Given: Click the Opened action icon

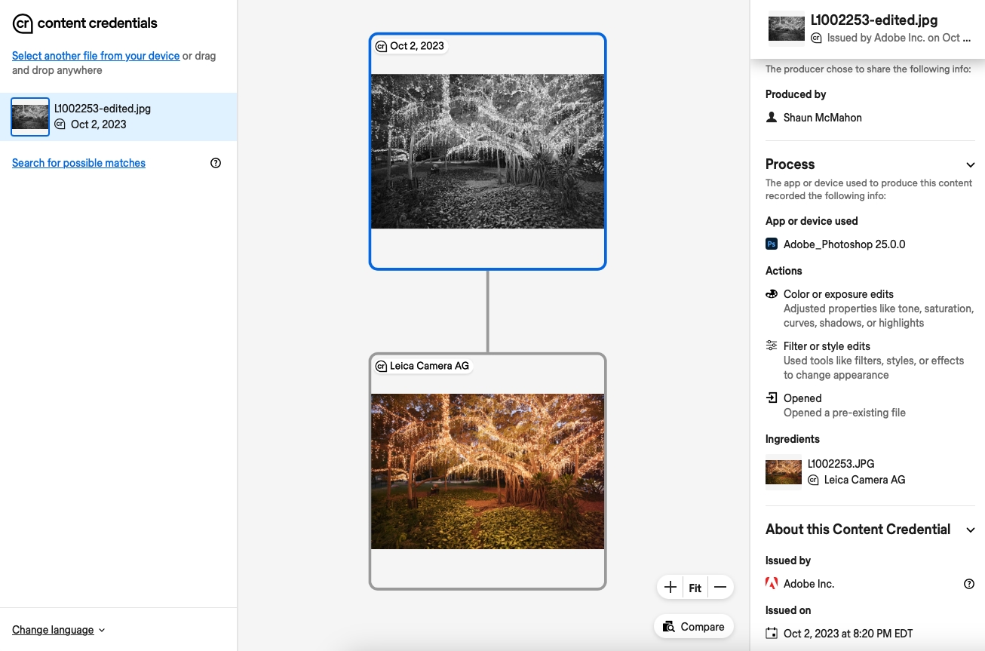Looking at the screenshot, I should pos(771,398).
